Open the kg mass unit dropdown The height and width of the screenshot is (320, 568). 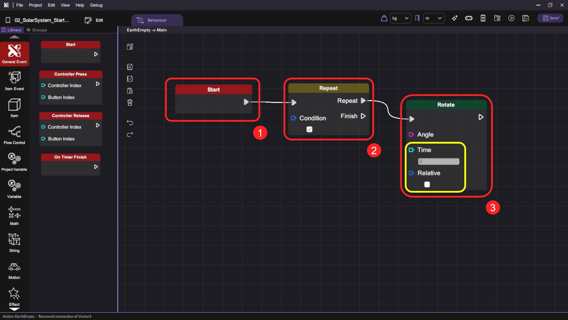point(401,18)
